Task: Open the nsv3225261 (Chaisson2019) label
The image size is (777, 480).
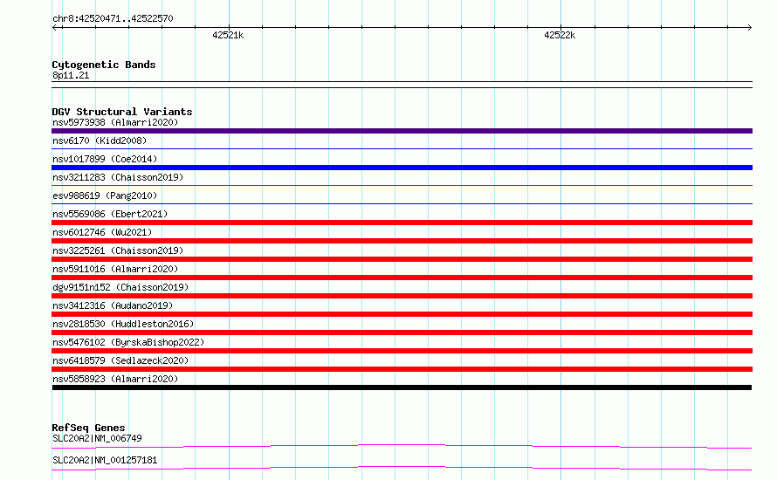Action: click(x=118, y=250)
